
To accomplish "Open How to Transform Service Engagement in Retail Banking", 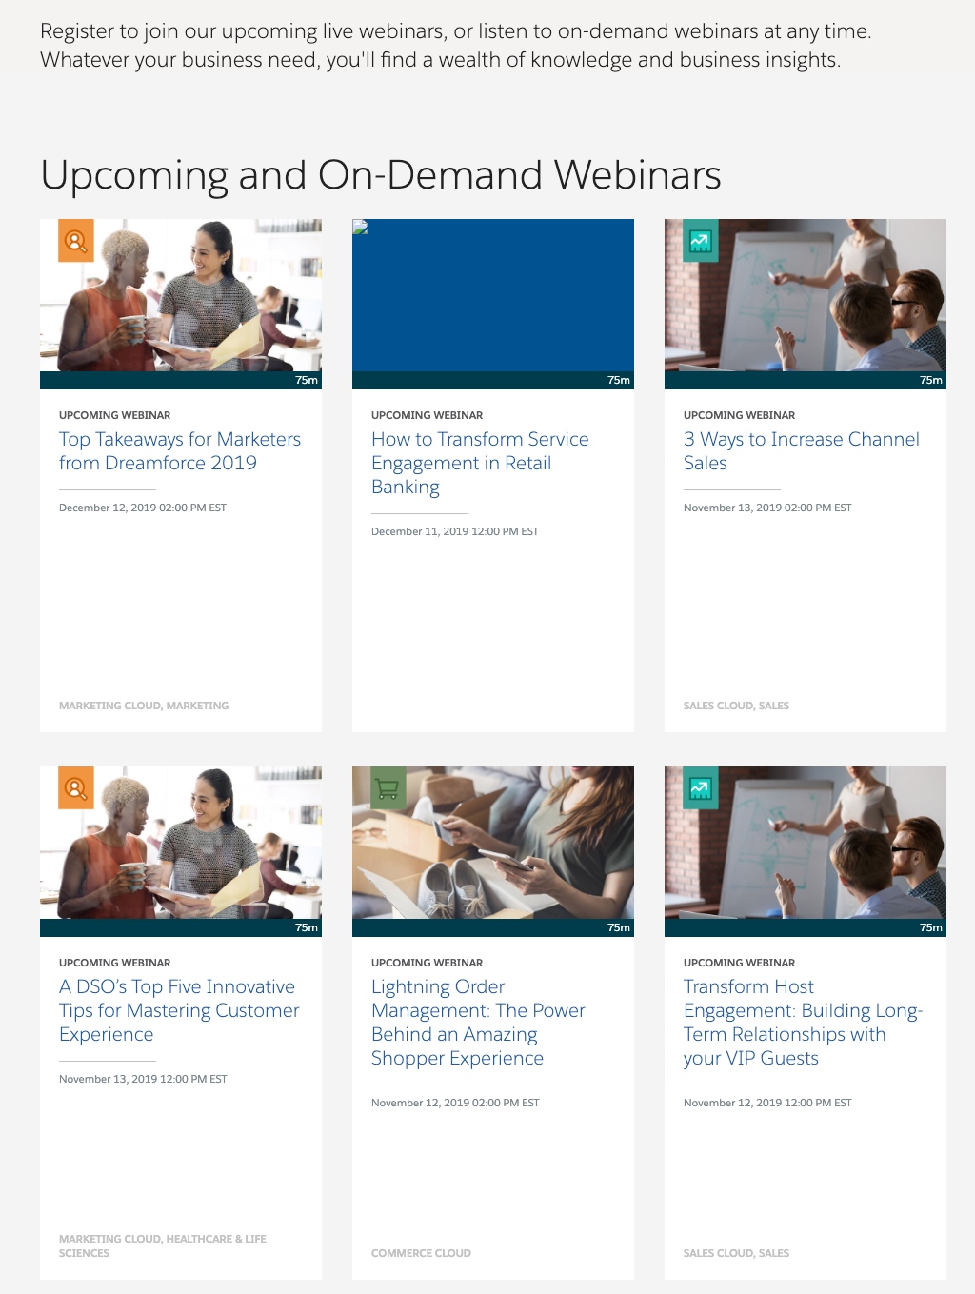I will pos(480,463).
